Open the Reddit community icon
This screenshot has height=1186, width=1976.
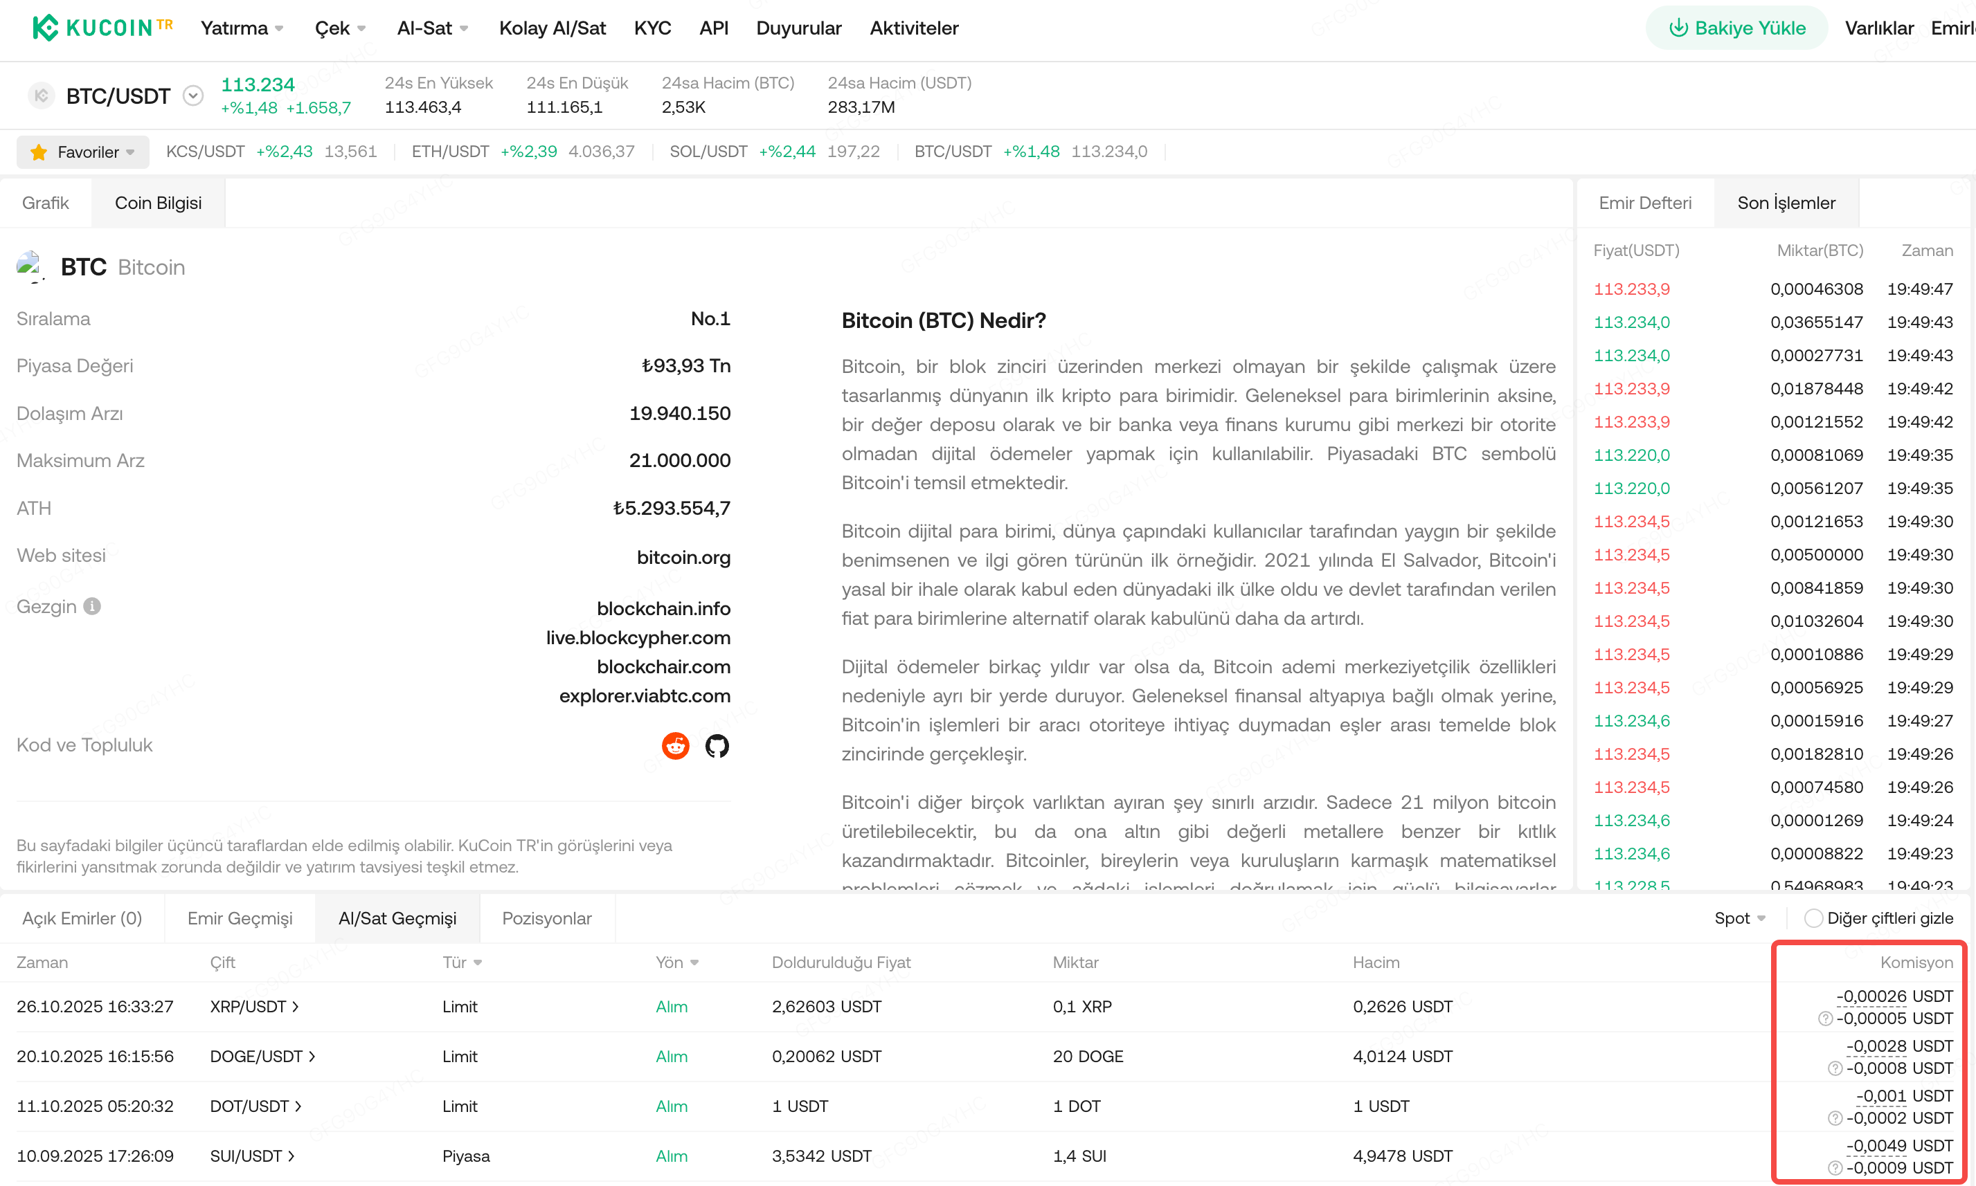tap(675, 746)
